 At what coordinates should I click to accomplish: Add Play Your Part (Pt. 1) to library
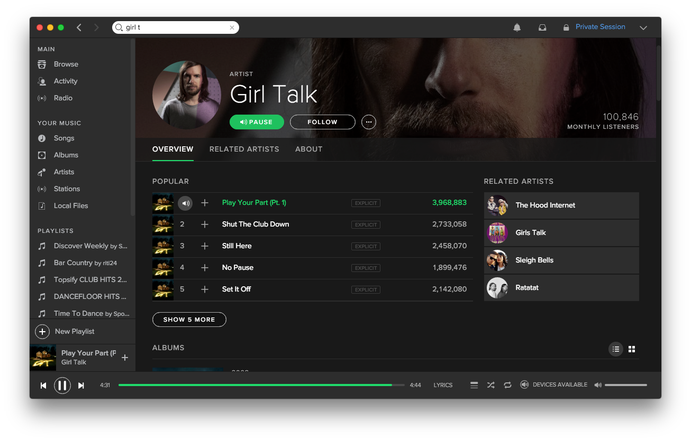point(205,203)
